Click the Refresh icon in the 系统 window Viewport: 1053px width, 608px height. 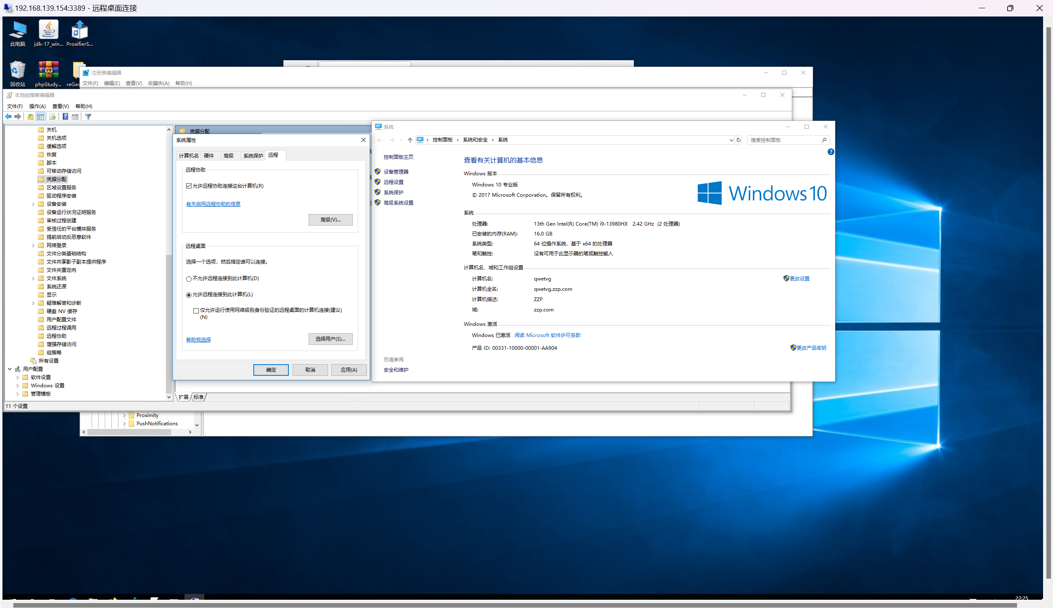[x=739, y=140]
